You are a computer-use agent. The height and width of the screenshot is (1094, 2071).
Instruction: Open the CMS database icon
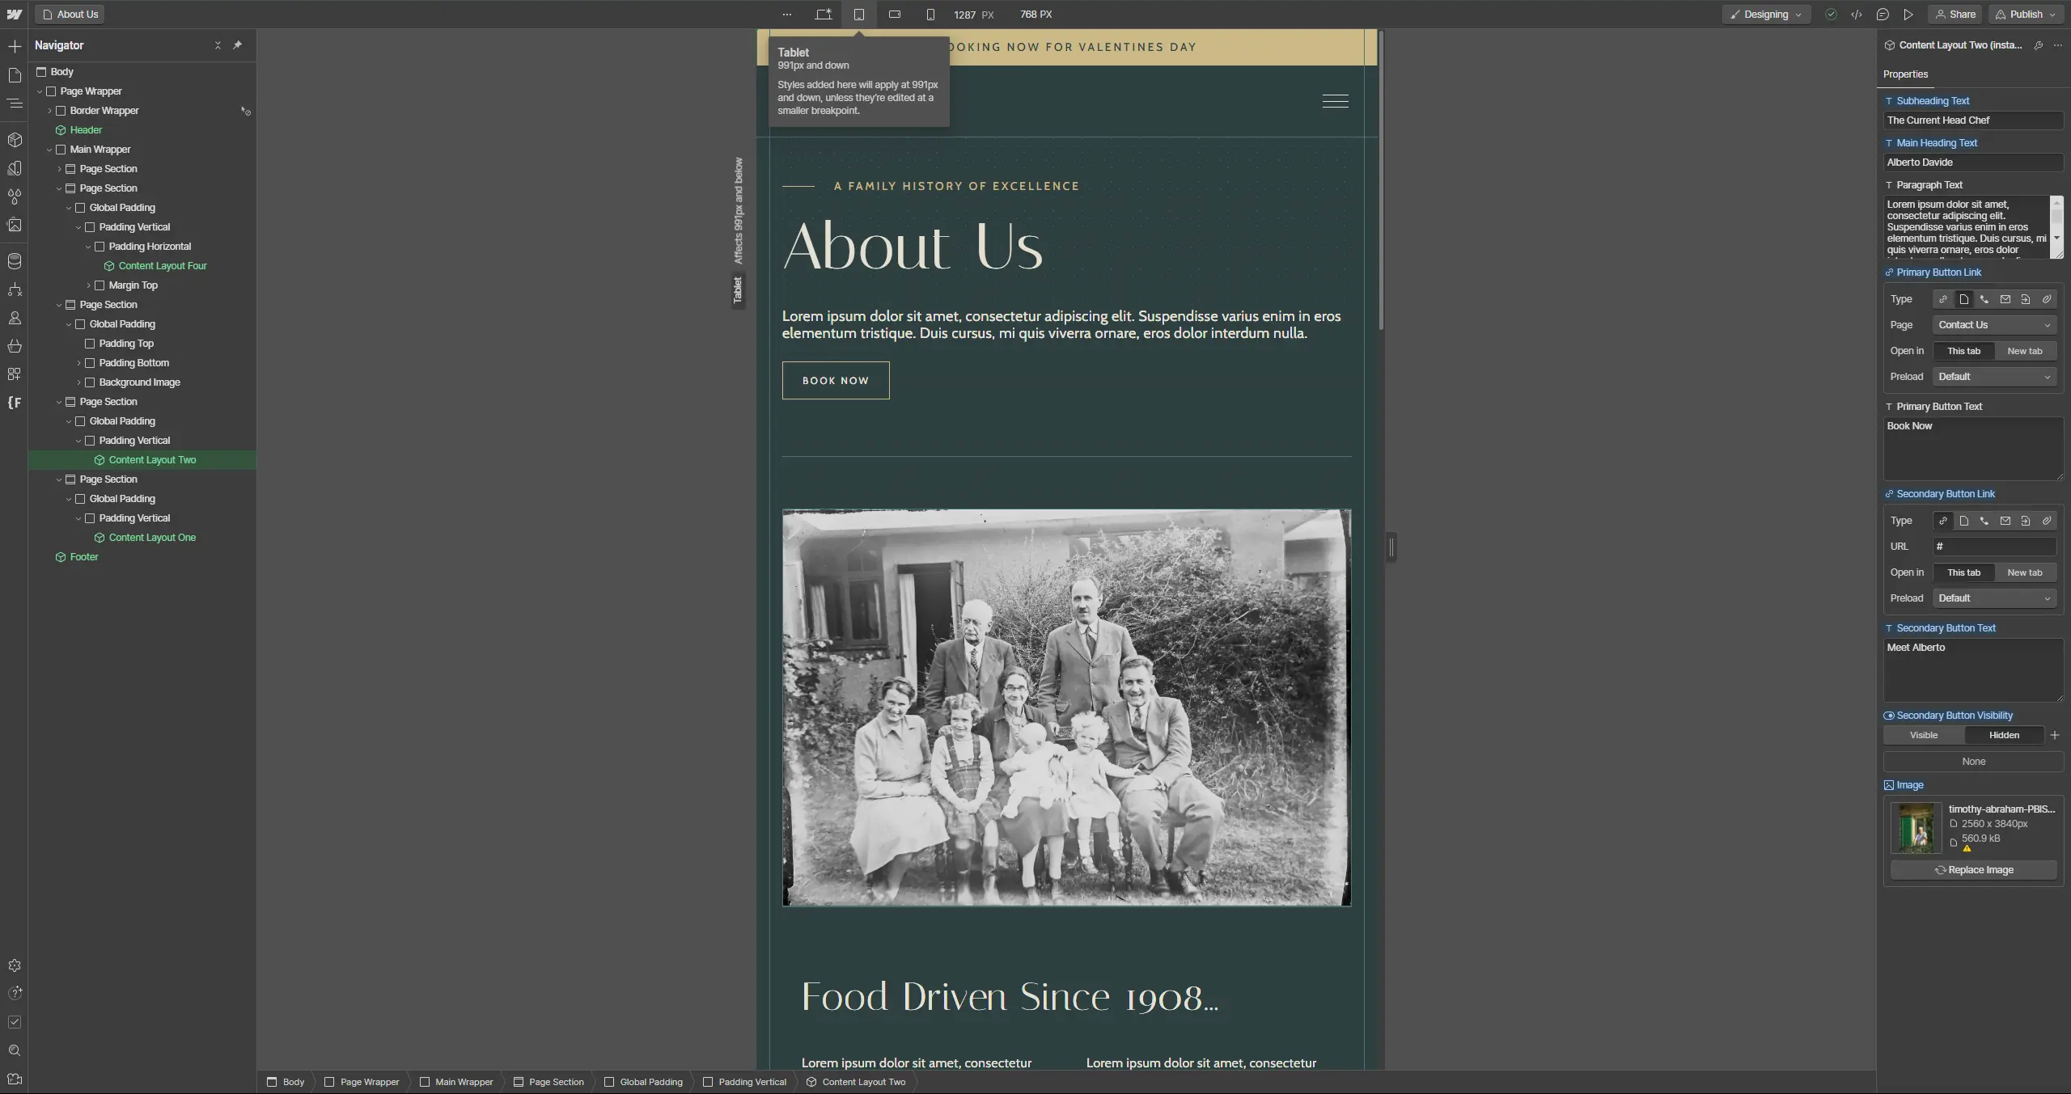point(15,261)
